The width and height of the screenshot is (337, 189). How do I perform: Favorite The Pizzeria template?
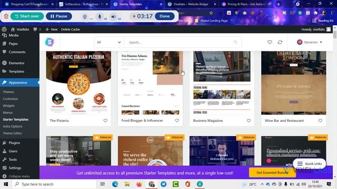pos(105,121)
